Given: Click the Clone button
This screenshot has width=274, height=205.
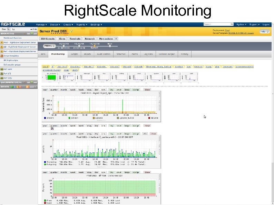Looking at the screenshot, I should [x=62, y=39].
